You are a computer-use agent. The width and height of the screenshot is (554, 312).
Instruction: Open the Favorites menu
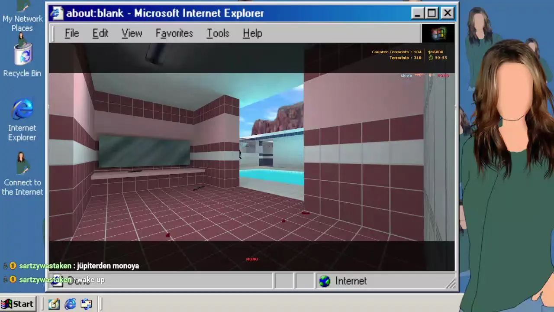(x=174, y=33)
